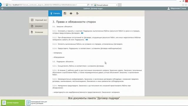This screenshot has height=106, width=188.
Task: Select the Личный кабинет browser tab
Action: click(105, 5)
